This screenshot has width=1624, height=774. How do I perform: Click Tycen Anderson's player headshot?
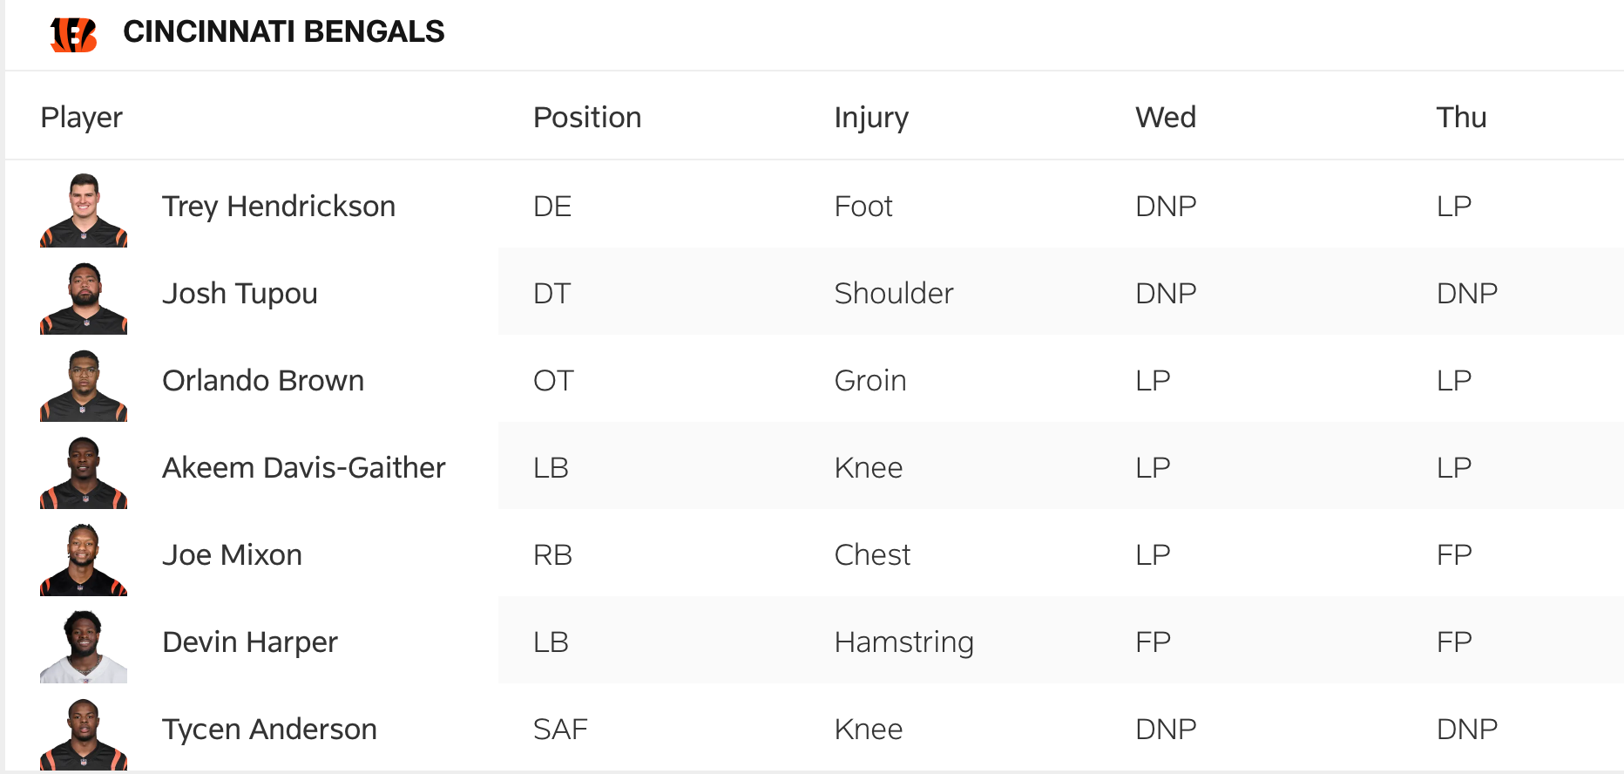(84, 733)
